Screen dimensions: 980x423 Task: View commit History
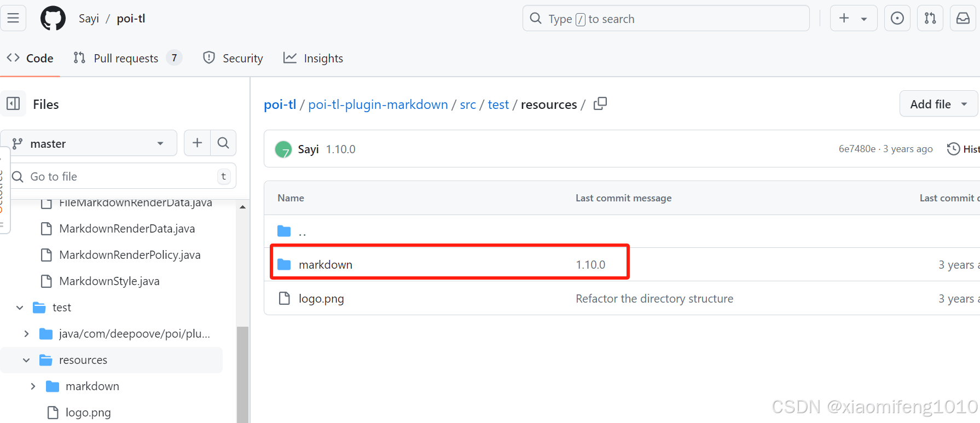[x=963, y=149]
